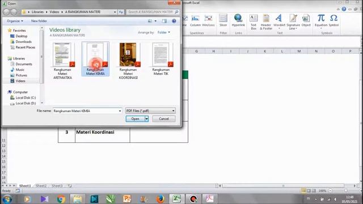Refresh the folder address bar
The image size is (363, 204).
(121, 12)
